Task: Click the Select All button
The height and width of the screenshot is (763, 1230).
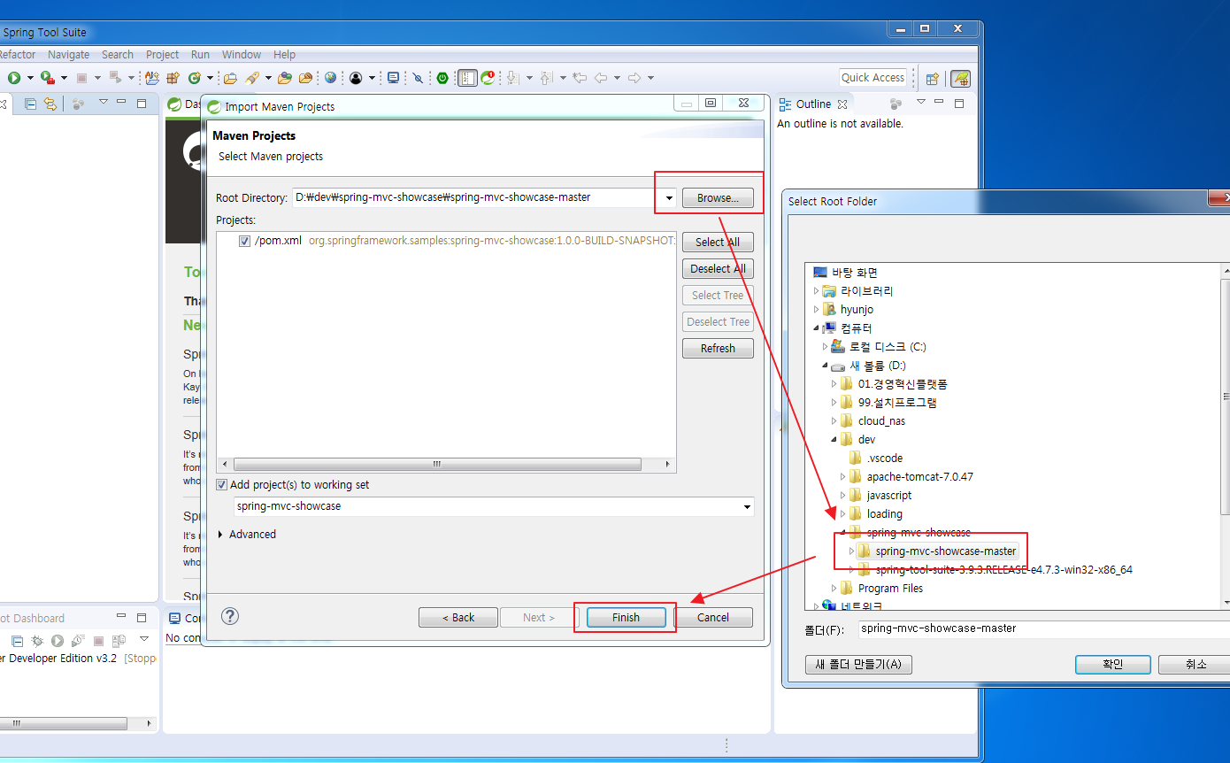Action: click(x=718, y=243)
